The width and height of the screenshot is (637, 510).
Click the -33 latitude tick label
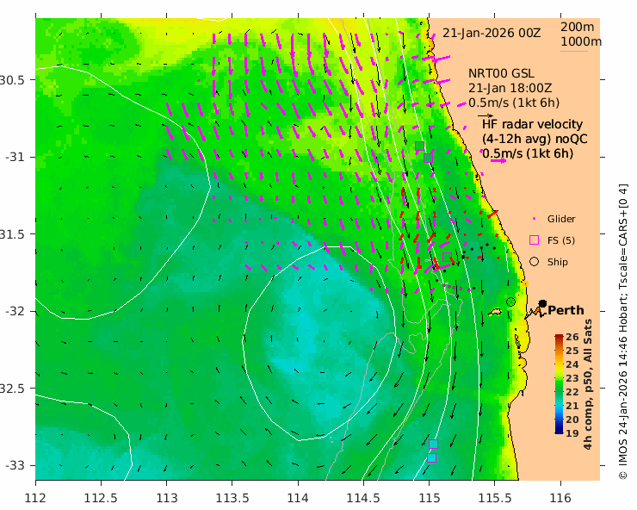[15, 465]
